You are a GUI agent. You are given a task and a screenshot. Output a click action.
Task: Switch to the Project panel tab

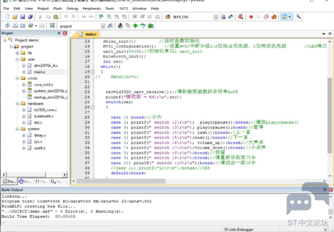[9, 182]
